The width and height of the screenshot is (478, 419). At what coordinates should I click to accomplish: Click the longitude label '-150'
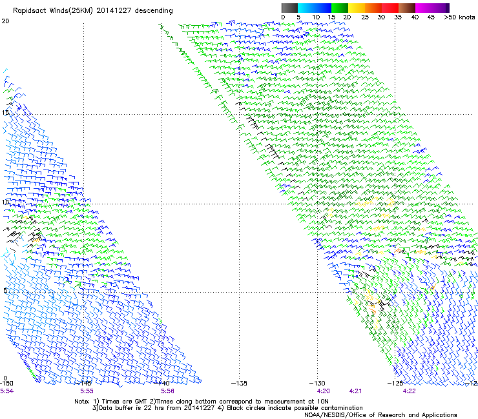pyautogui.click(x=6, y=384)
